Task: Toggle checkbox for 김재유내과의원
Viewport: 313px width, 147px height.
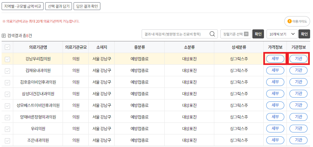Action: click(7, 70)
